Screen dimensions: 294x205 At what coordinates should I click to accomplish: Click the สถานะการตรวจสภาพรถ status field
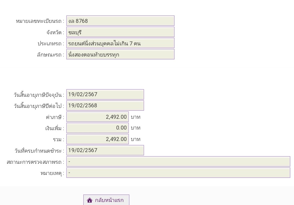(x=178, y=161)
